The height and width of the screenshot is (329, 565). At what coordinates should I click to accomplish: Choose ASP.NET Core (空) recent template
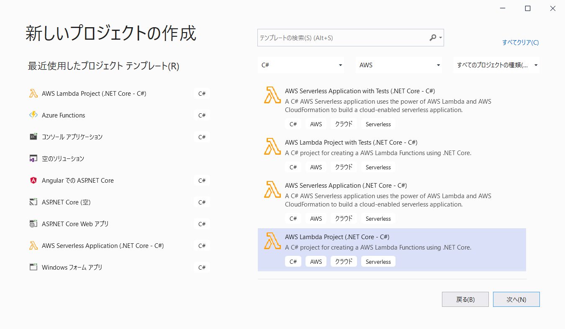coord(66,202)
